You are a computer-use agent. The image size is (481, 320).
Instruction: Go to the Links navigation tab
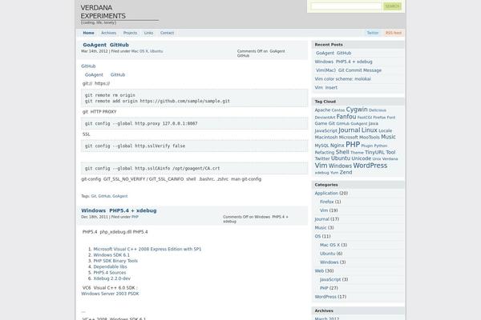[148, 33]
